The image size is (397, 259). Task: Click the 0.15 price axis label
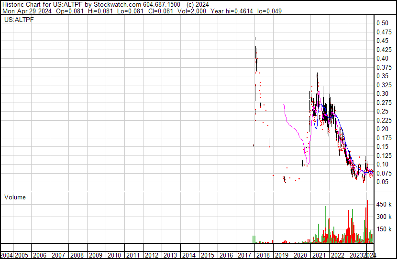[x=382, y=146]
